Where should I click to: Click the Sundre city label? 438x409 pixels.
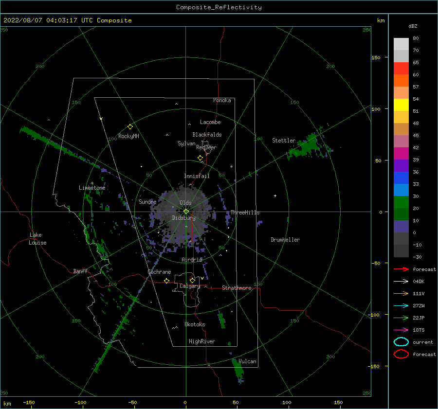147,201
